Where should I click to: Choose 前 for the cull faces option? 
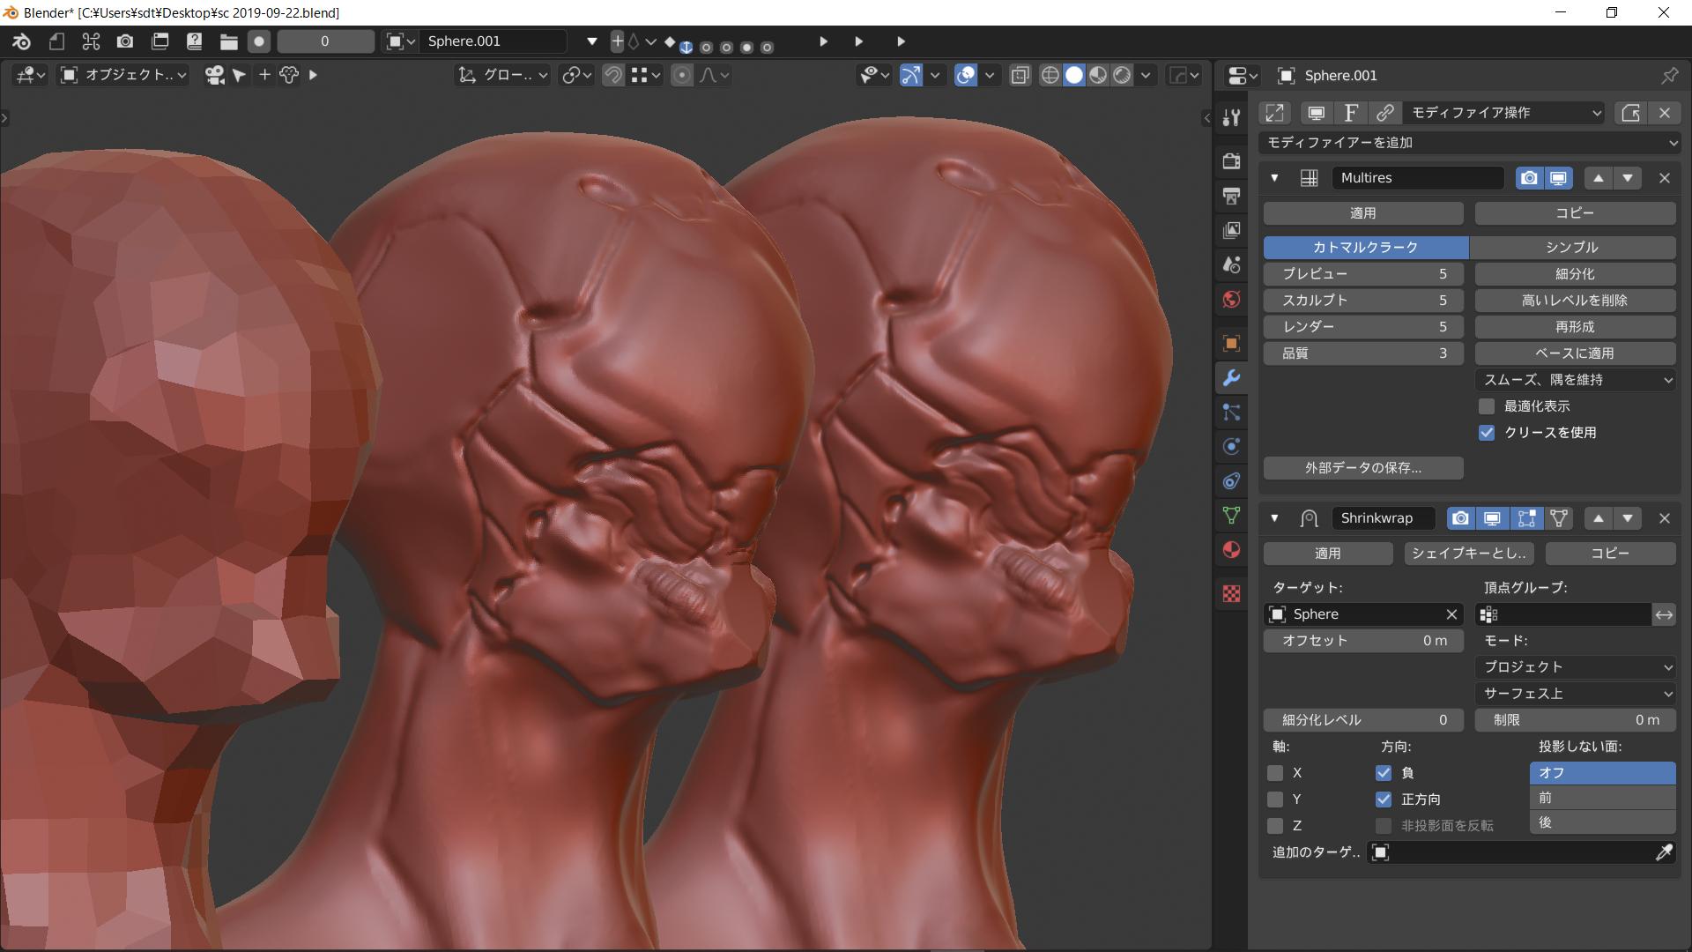(x=1601, y=798)
